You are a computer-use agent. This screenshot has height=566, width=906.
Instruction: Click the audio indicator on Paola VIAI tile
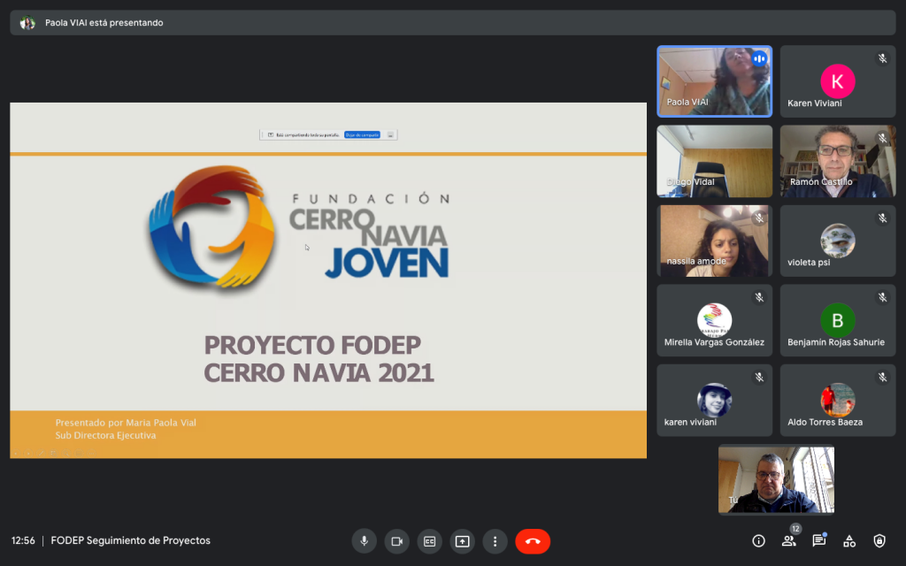point(758,59)
